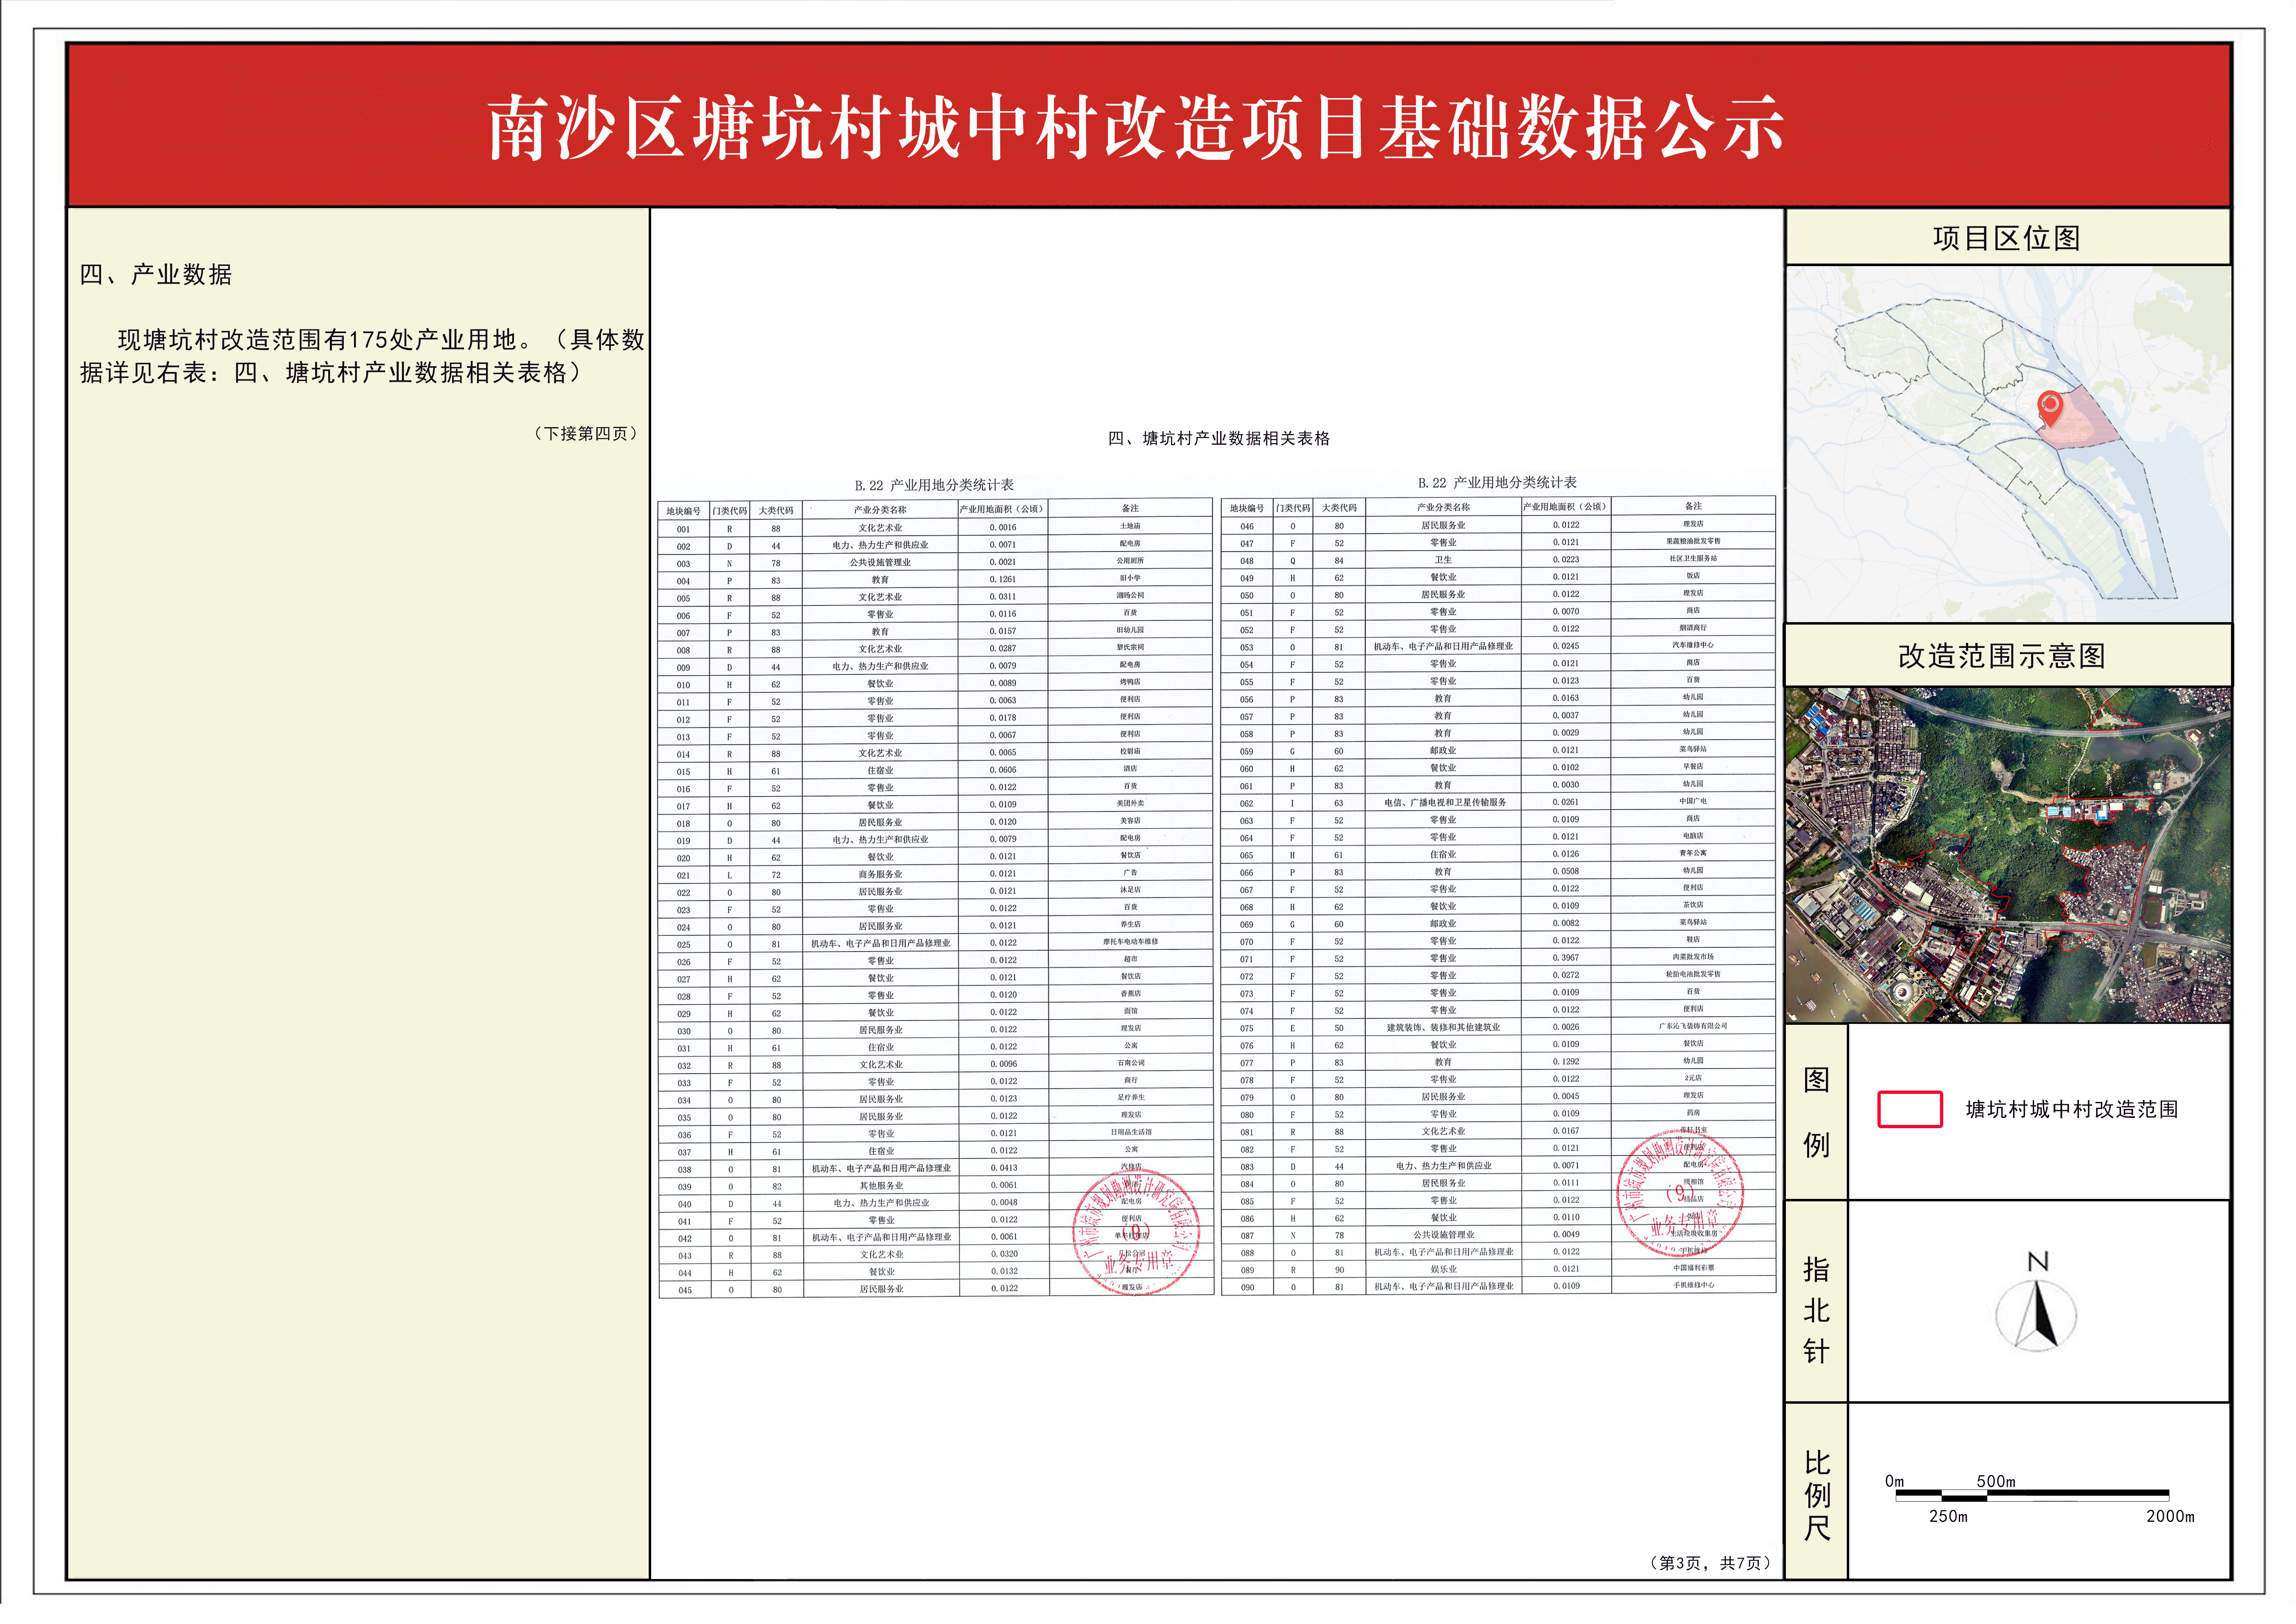Click the plot number 045 cell

click(x=685, y=1290)
